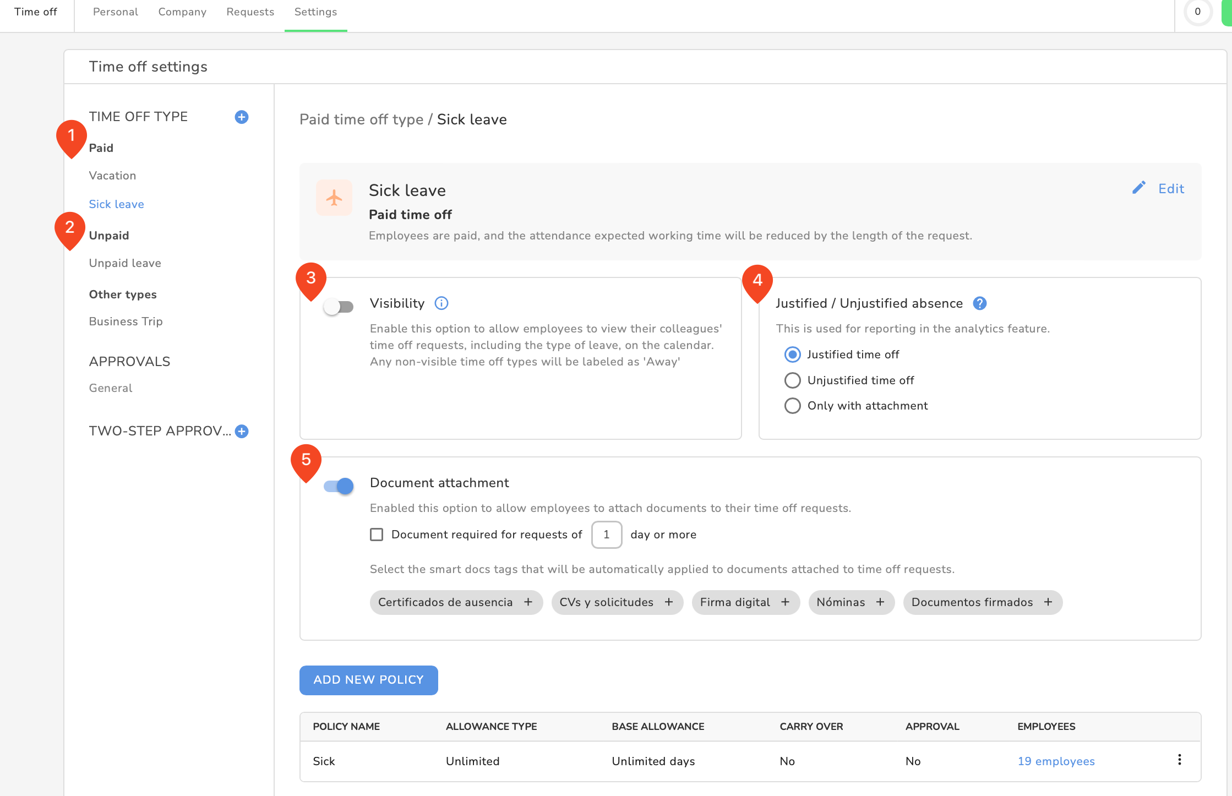
Task: Click plus icon beside Two-step approval
Action: pyautogui.click(x=241, y=431)
